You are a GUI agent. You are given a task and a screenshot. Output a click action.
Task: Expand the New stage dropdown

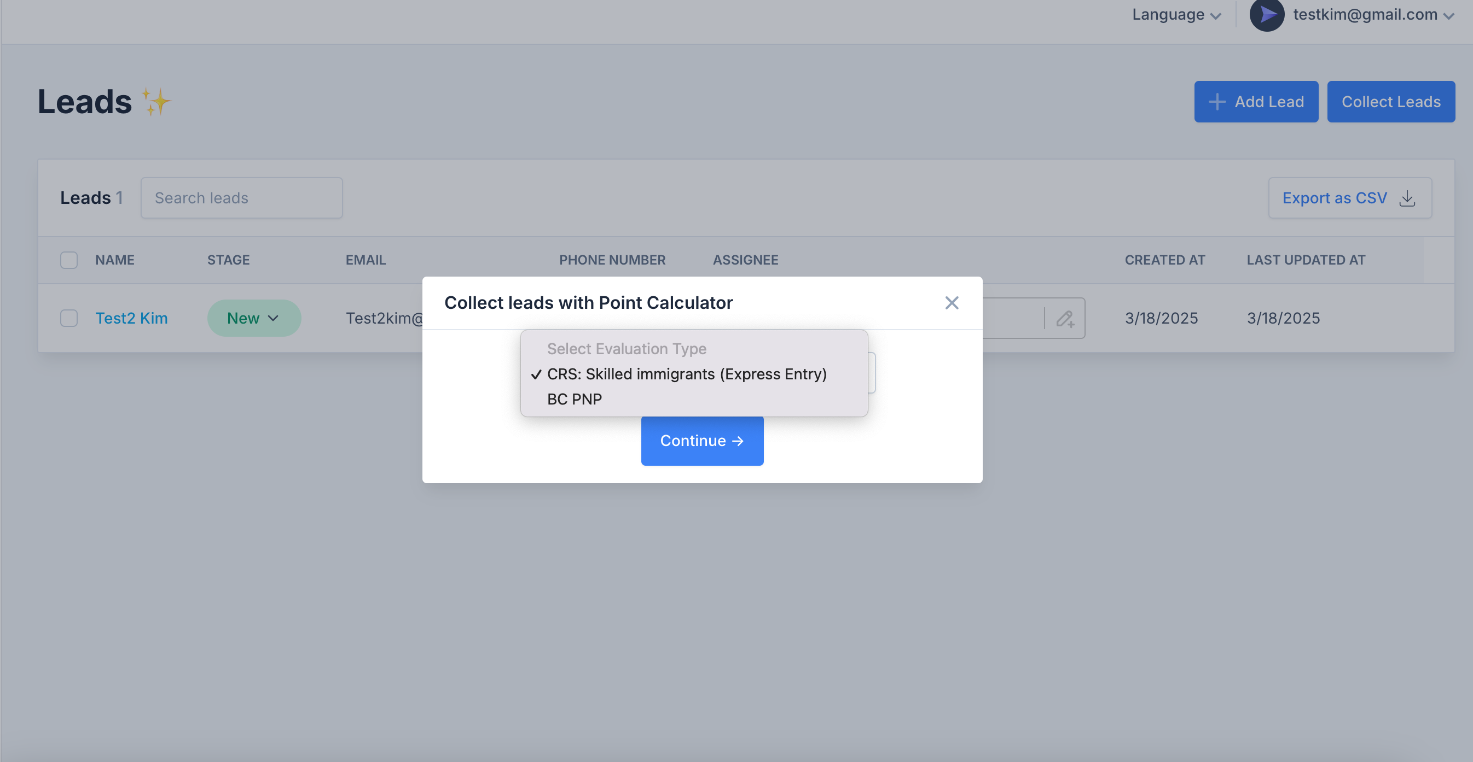point(254,318)
